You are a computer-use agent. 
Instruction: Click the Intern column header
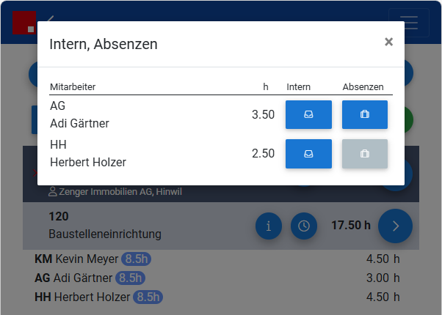click(x=299, y=87)
